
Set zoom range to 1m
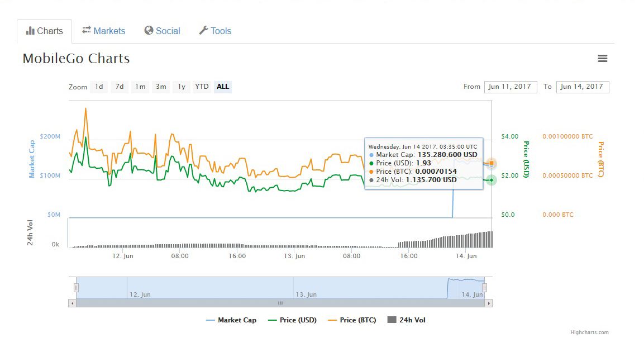click(x=140, y=87)
